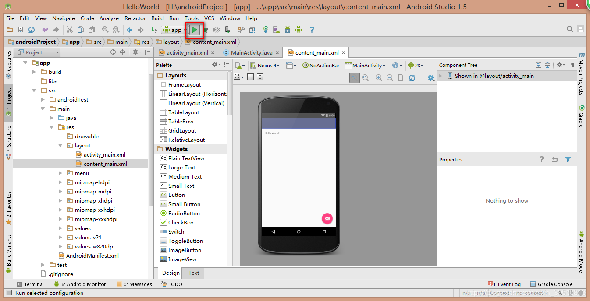Expand the Component Tree root item
This screenshot has width=590, height=301.
(x=441, y=76)
